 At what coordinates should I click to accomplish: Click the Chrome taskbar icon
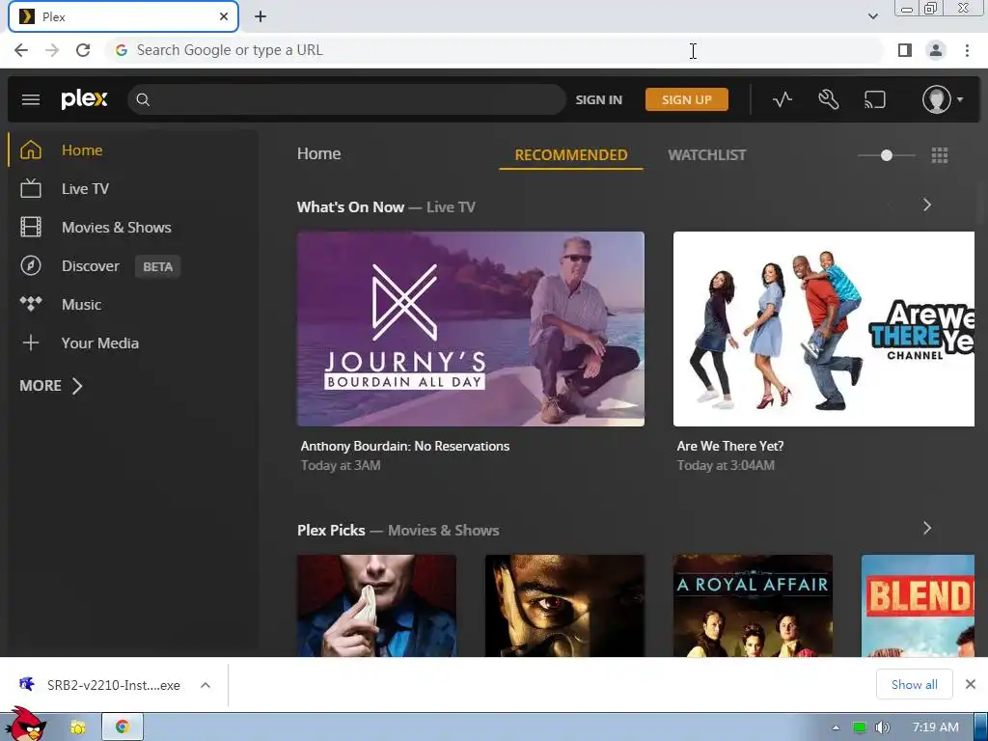(x=123, y=727)
